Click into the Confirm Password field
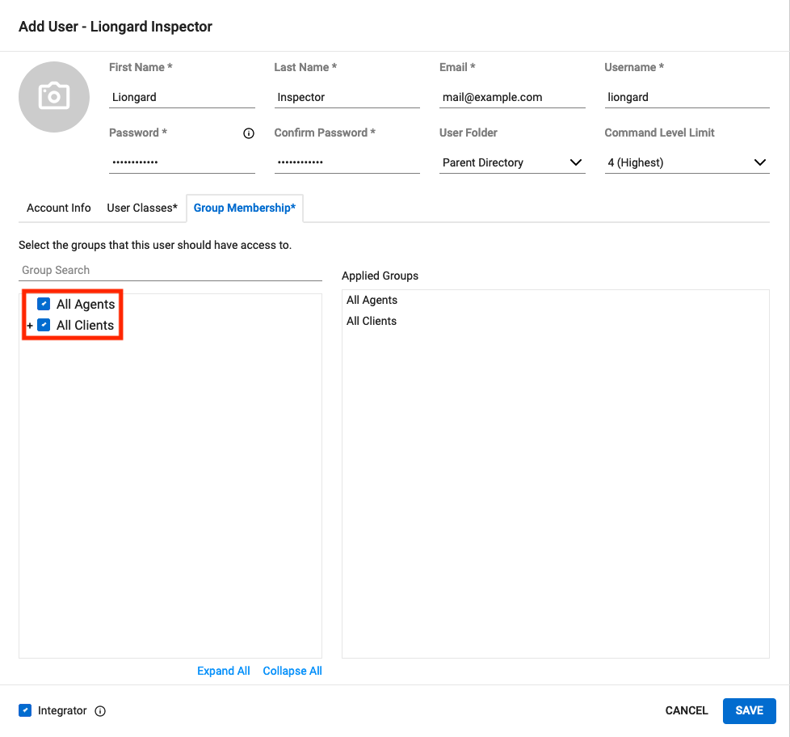This screenshot has width=790, height=737. [347, 162]
